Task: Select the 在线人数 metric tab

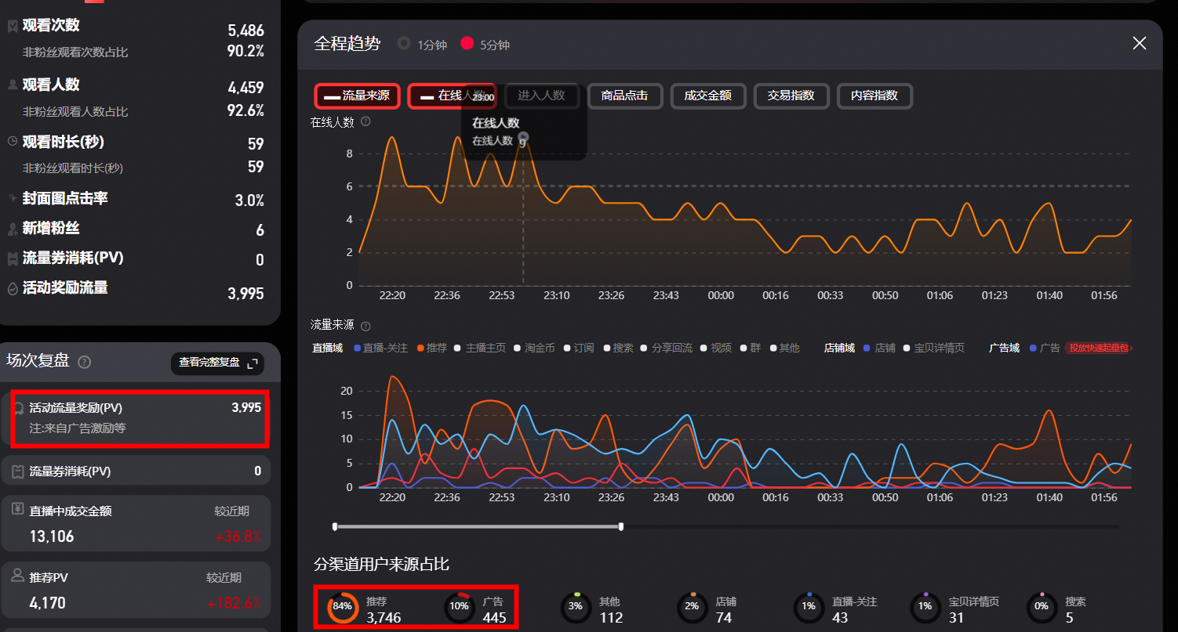Action: [x=452, y=96]
